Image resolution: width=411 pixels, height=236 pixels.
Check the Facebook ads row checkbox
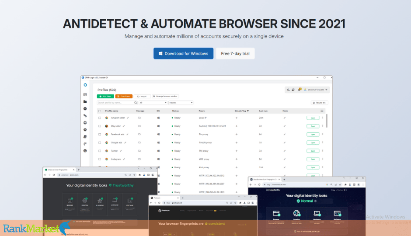(100, 134)
